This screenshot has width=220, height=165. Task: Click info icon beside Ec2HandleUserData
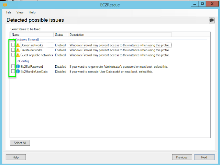click(18, 71)
